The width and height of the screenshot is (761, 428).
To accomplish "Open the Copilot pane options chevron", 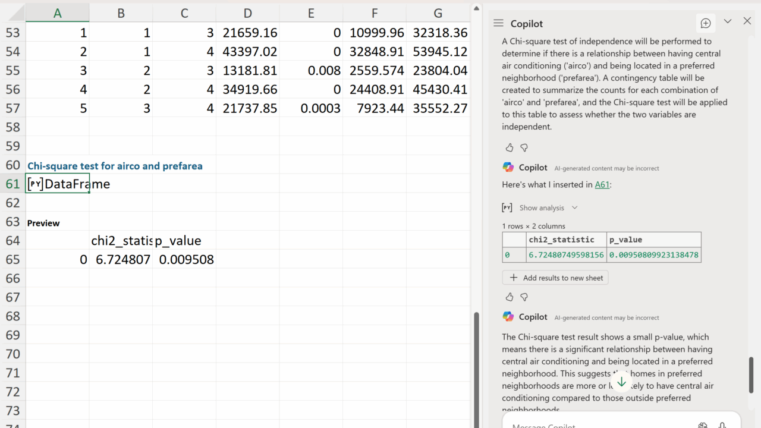I will click(x=727, y=21).
